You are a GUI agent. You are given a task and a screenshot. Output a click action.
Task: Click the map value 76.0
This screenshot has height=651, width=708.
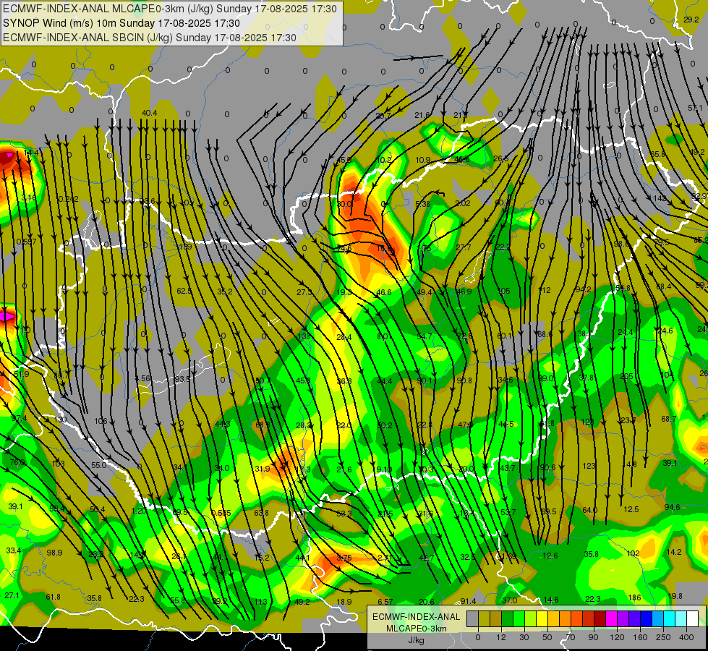coord(17,462)
